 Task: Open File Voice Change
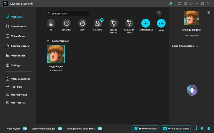[145, 128]
